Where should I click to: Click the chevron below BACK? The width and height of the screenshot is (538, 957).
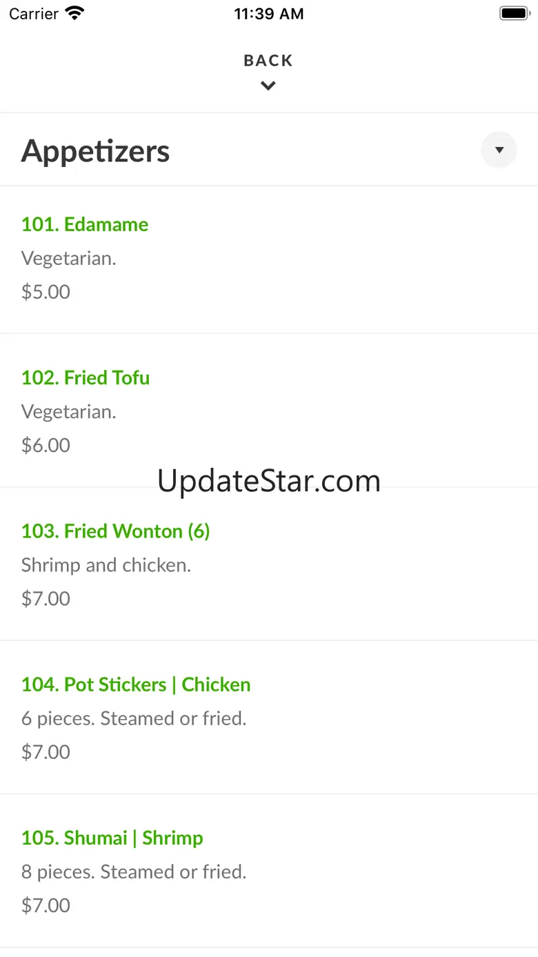pos(268,86)
